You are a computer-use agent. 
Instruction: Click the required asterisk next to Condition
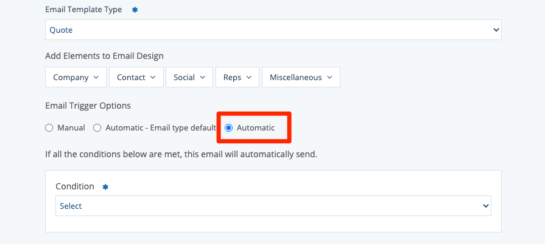(x=105, y=187)
